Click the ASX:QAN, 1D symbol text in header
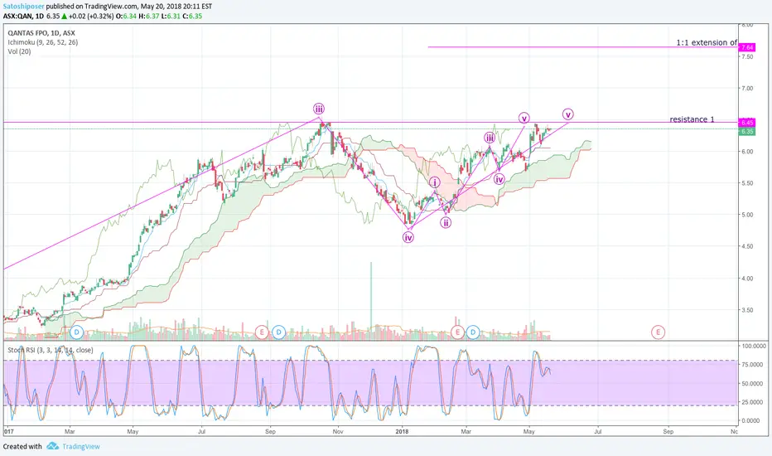Viewport: 772px width, 456px height. (23, 16)
